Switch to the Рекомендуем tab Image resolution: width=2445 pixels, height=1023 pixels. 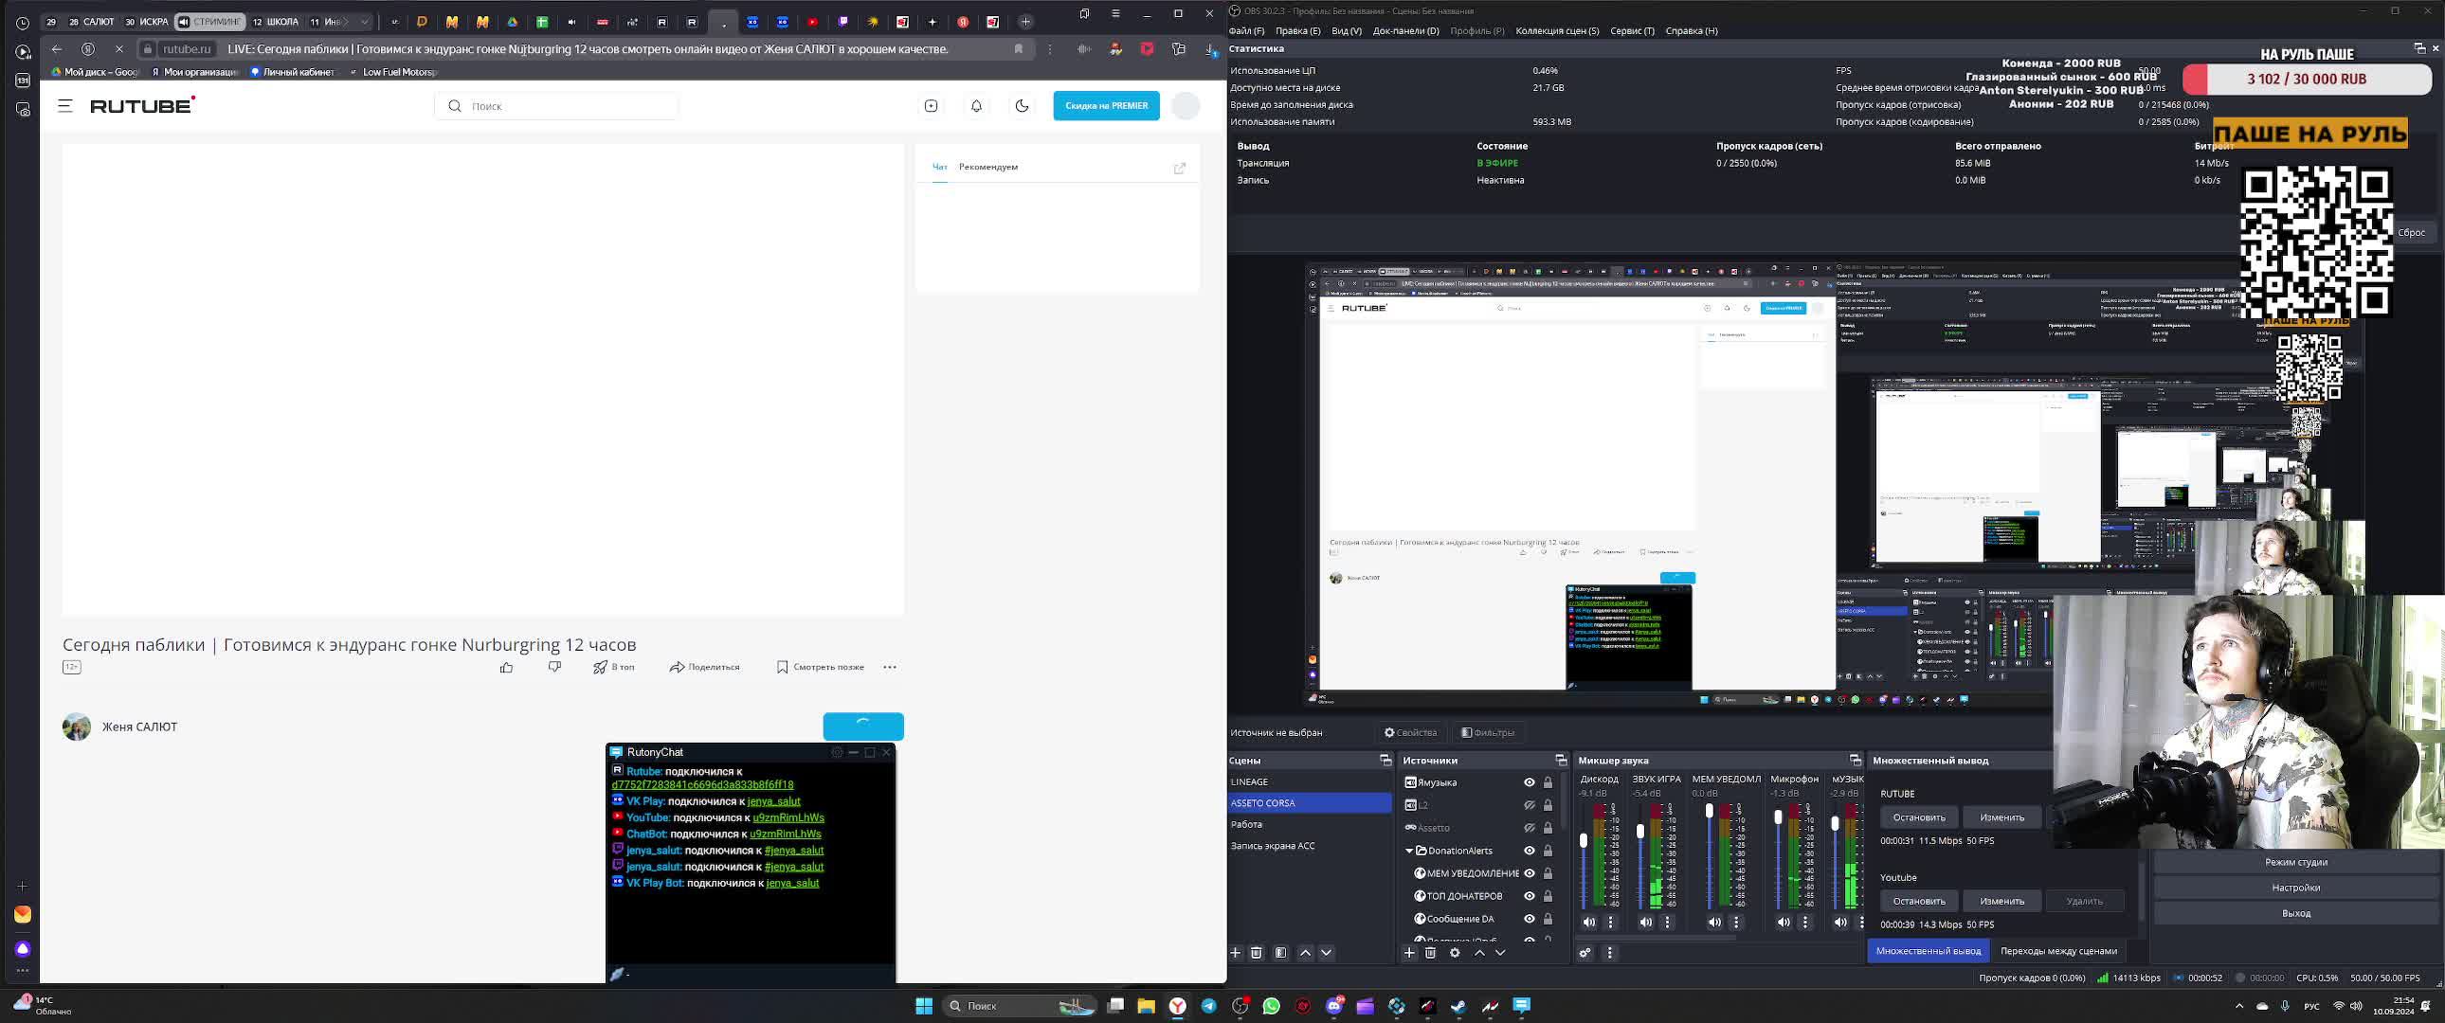click(x=988, y=167)
